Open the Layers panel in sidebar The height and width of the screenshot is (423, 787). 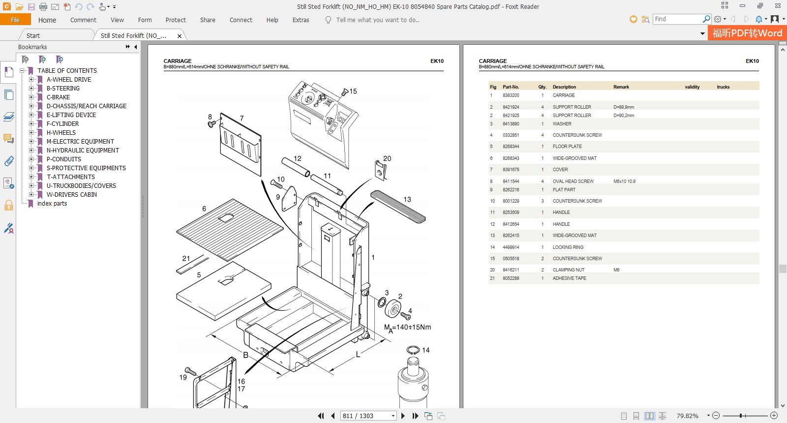[8, 117]
